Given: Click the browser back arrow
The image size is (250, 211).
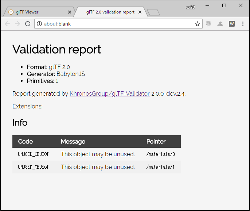Looking at the screenshot, I should click(x=7, y=24).
